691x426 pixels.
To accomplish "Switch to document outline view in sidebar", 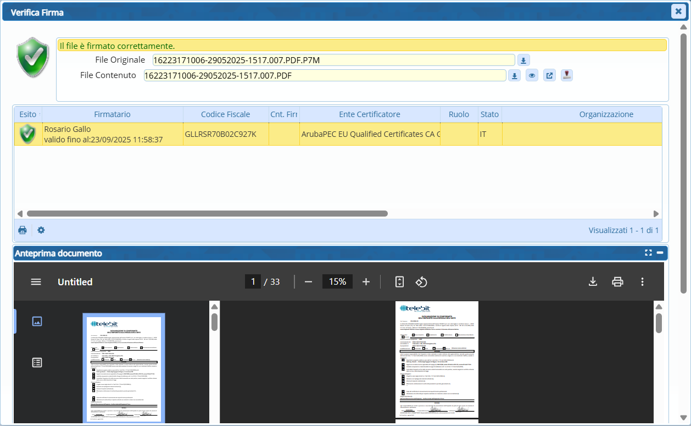I will point(37,362).
